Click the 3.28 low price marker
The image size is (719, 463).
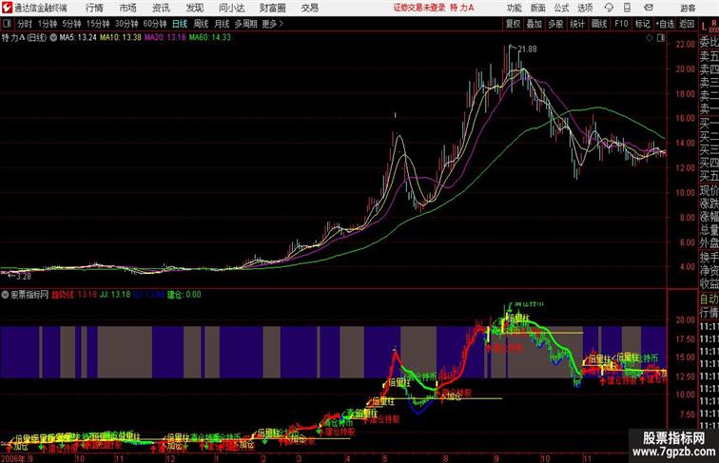(x=24, y=277)
